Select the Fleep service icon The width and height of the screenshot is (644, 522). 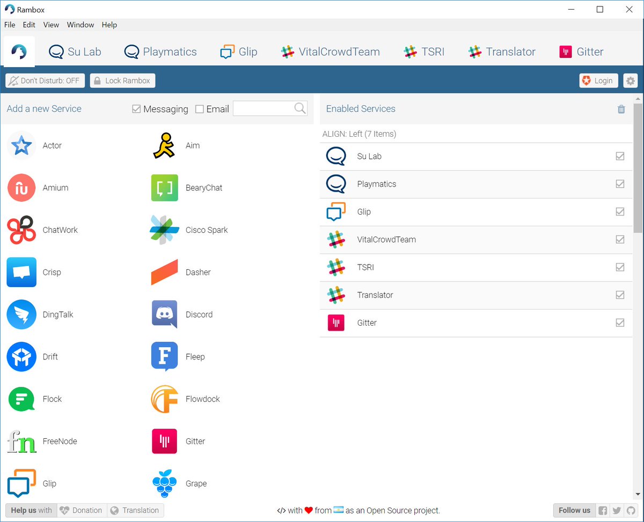click(164, 357)
